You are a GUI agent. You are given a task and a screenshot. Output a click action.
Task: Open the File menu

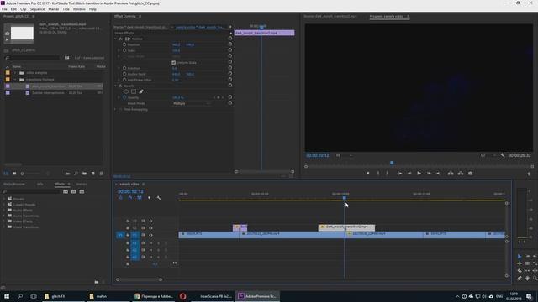click(x=4, y=9)
